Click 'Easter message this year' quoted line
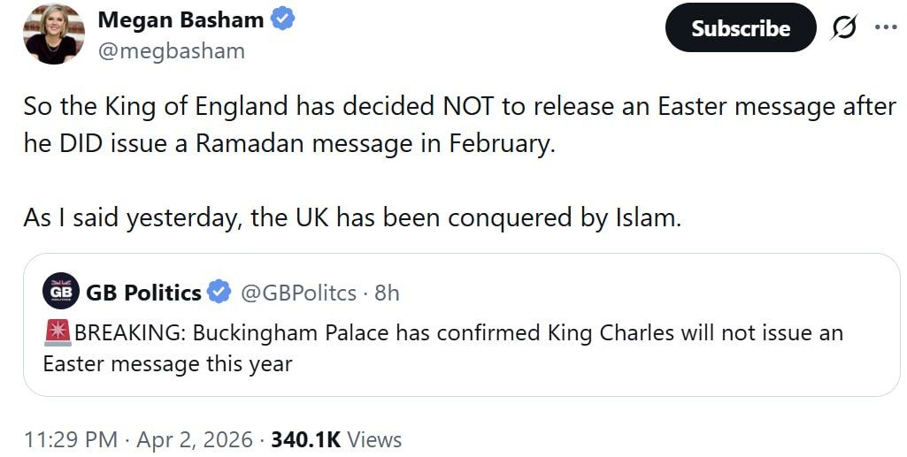 pyautogui.click(x=167, y=363)
